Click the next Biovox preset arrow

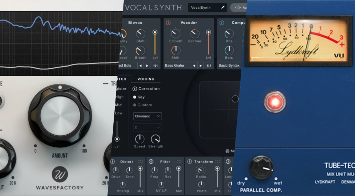tap(147, 66)
